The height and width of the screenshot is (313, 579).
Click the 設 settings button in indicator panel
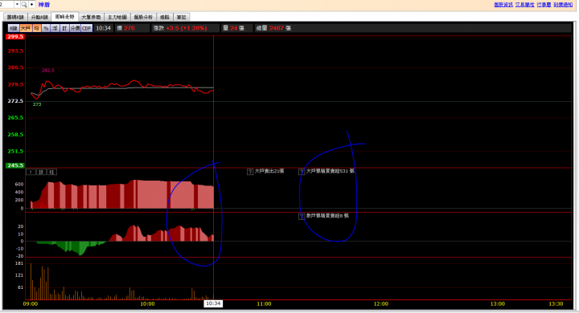[x=41, y=172]
